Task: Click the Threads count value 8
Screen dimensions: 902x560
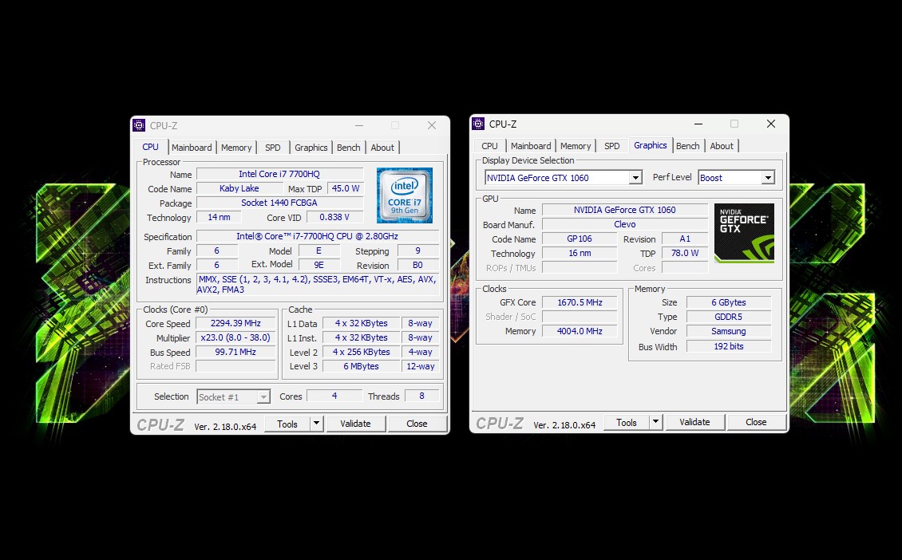Action: tap(421, 396)
